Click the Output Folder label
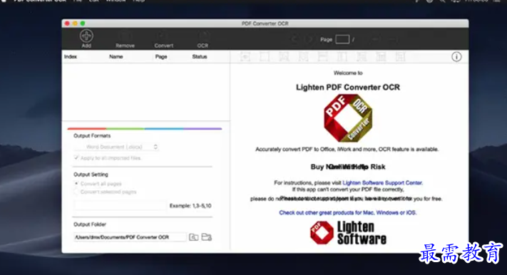The height and width of the screenshot is (275, 507). tap(90, 224)
